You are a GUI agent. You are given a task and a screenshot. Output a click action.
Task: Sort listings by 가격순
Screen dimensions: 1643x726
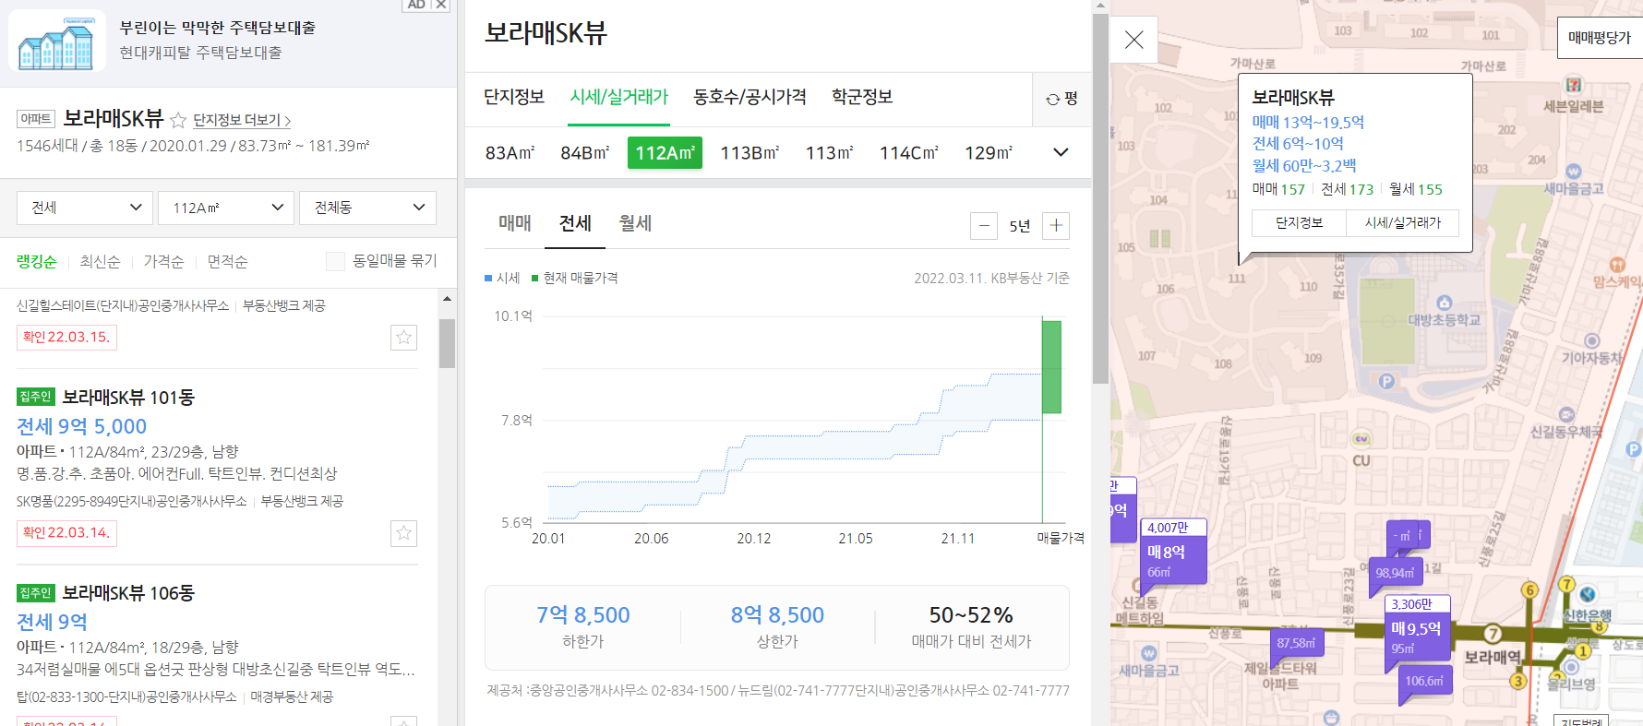pyautogui.click(x=163, y=262)
